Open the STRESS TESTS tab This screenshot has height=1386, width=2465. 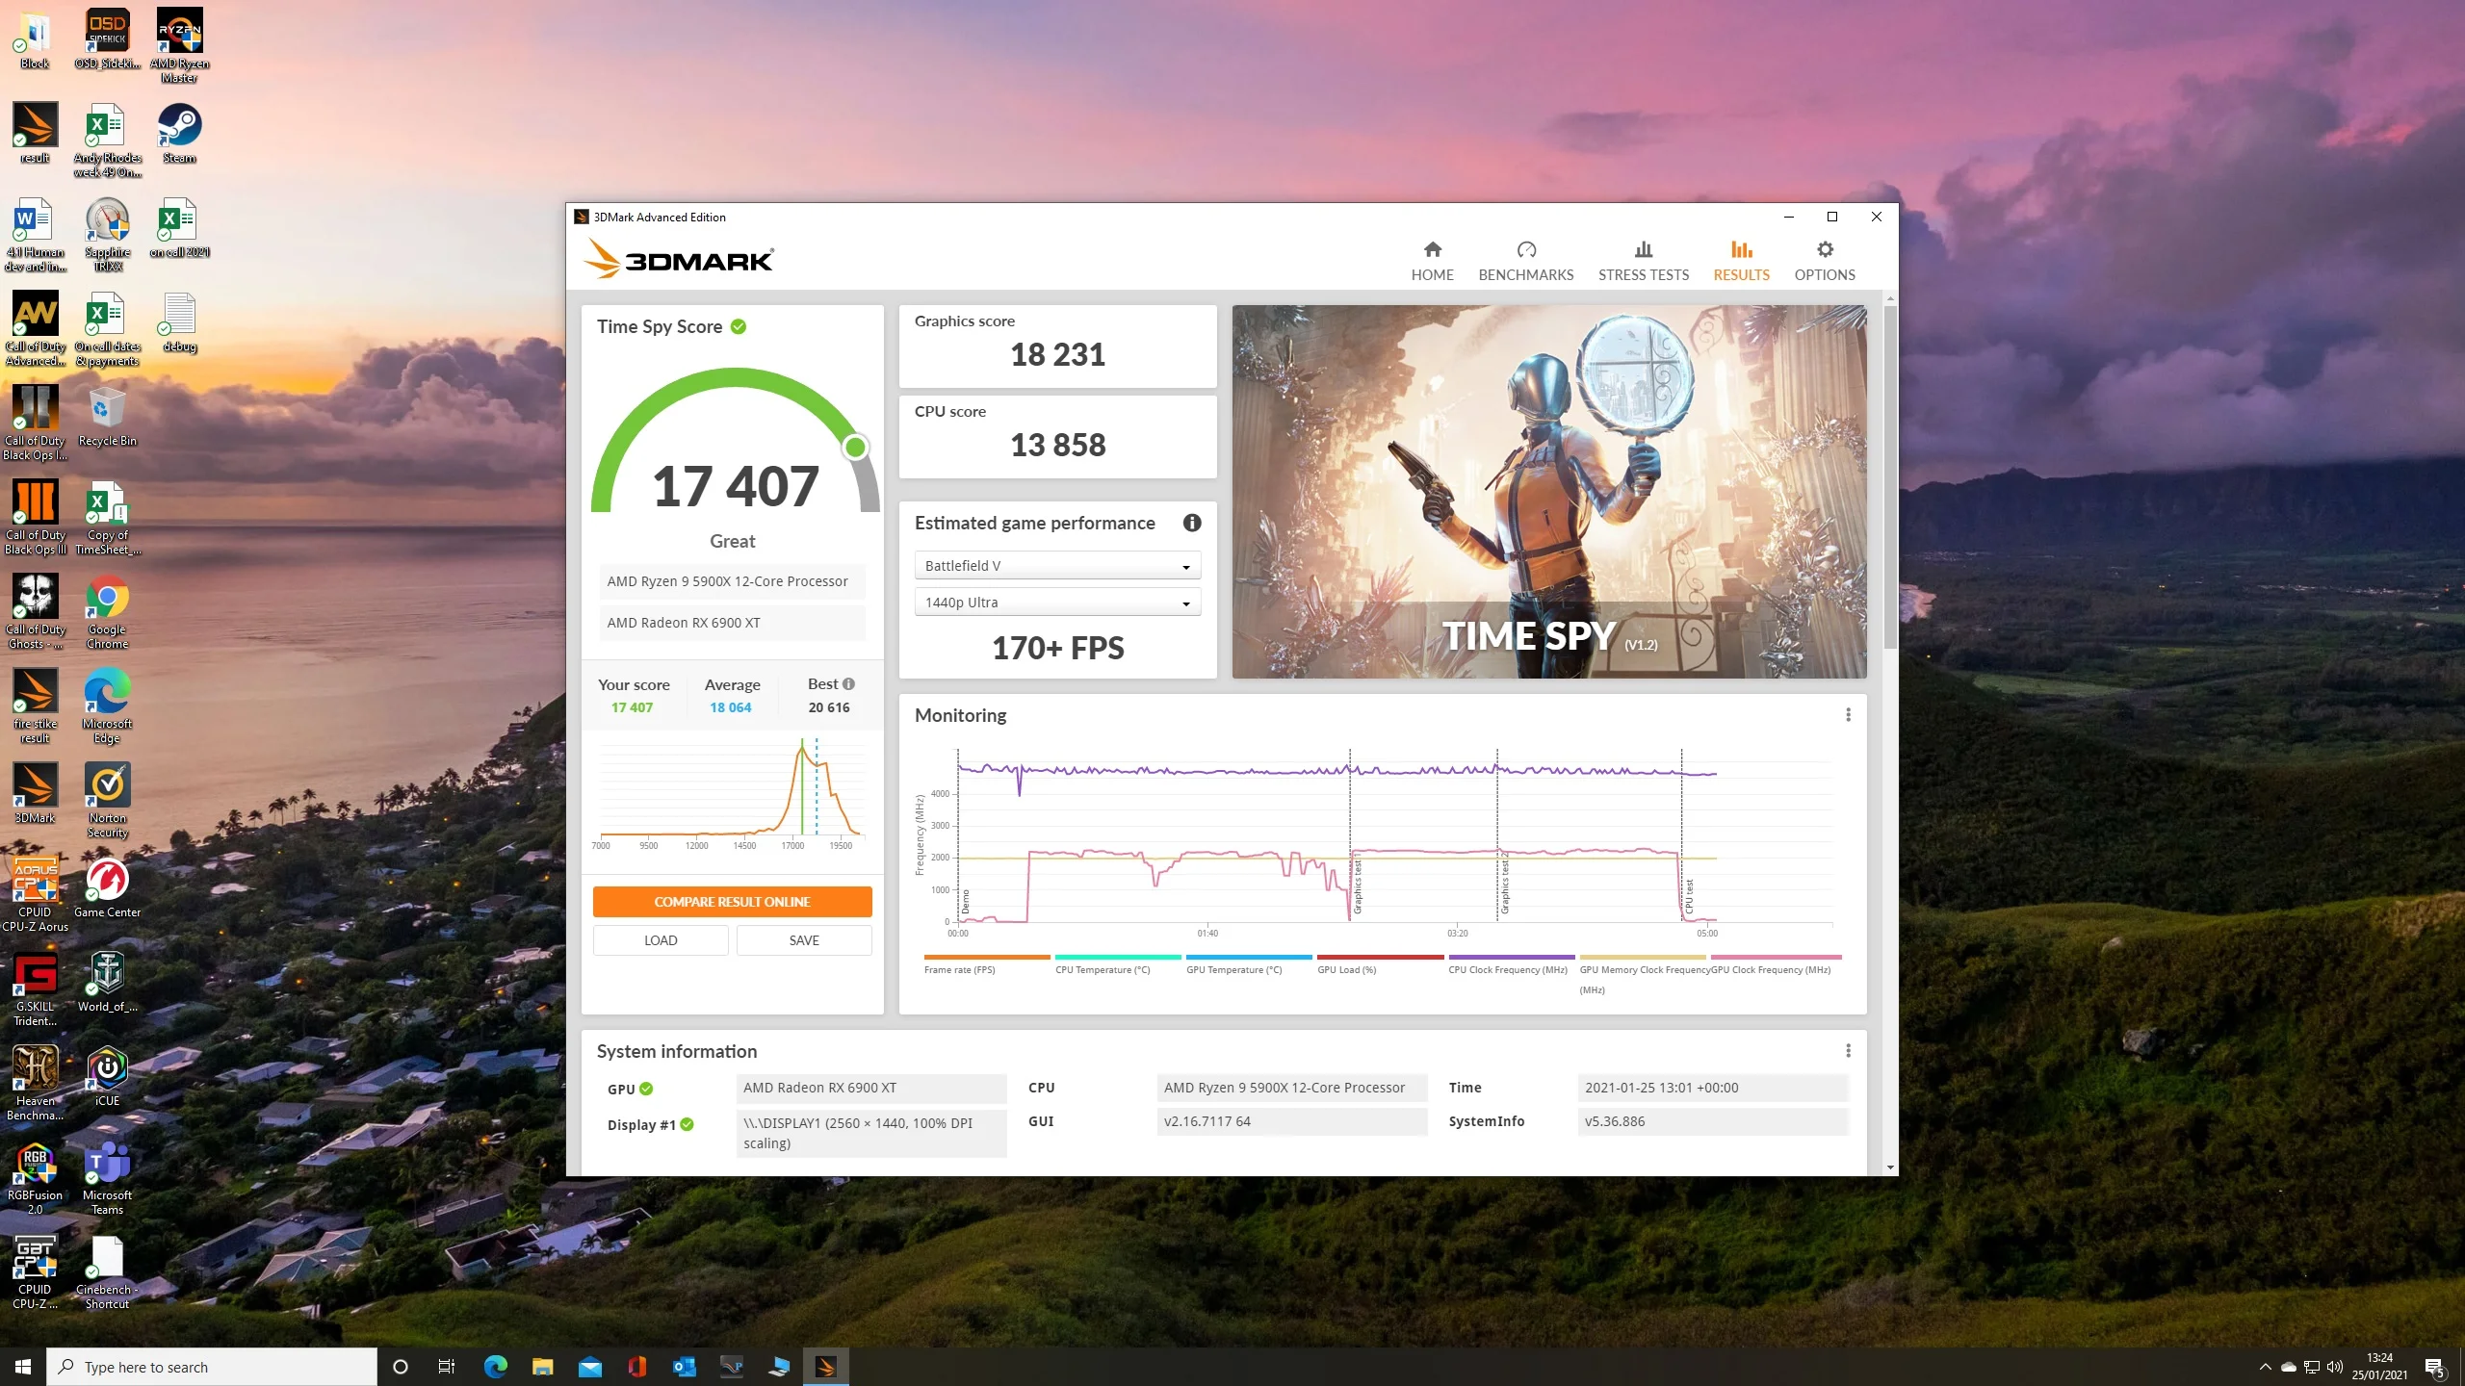(1643, 261)
